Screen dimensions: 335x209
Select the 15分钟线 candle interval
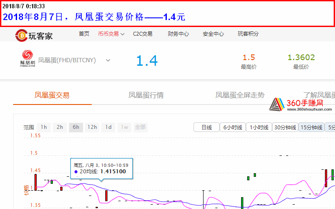pos(311,128)
